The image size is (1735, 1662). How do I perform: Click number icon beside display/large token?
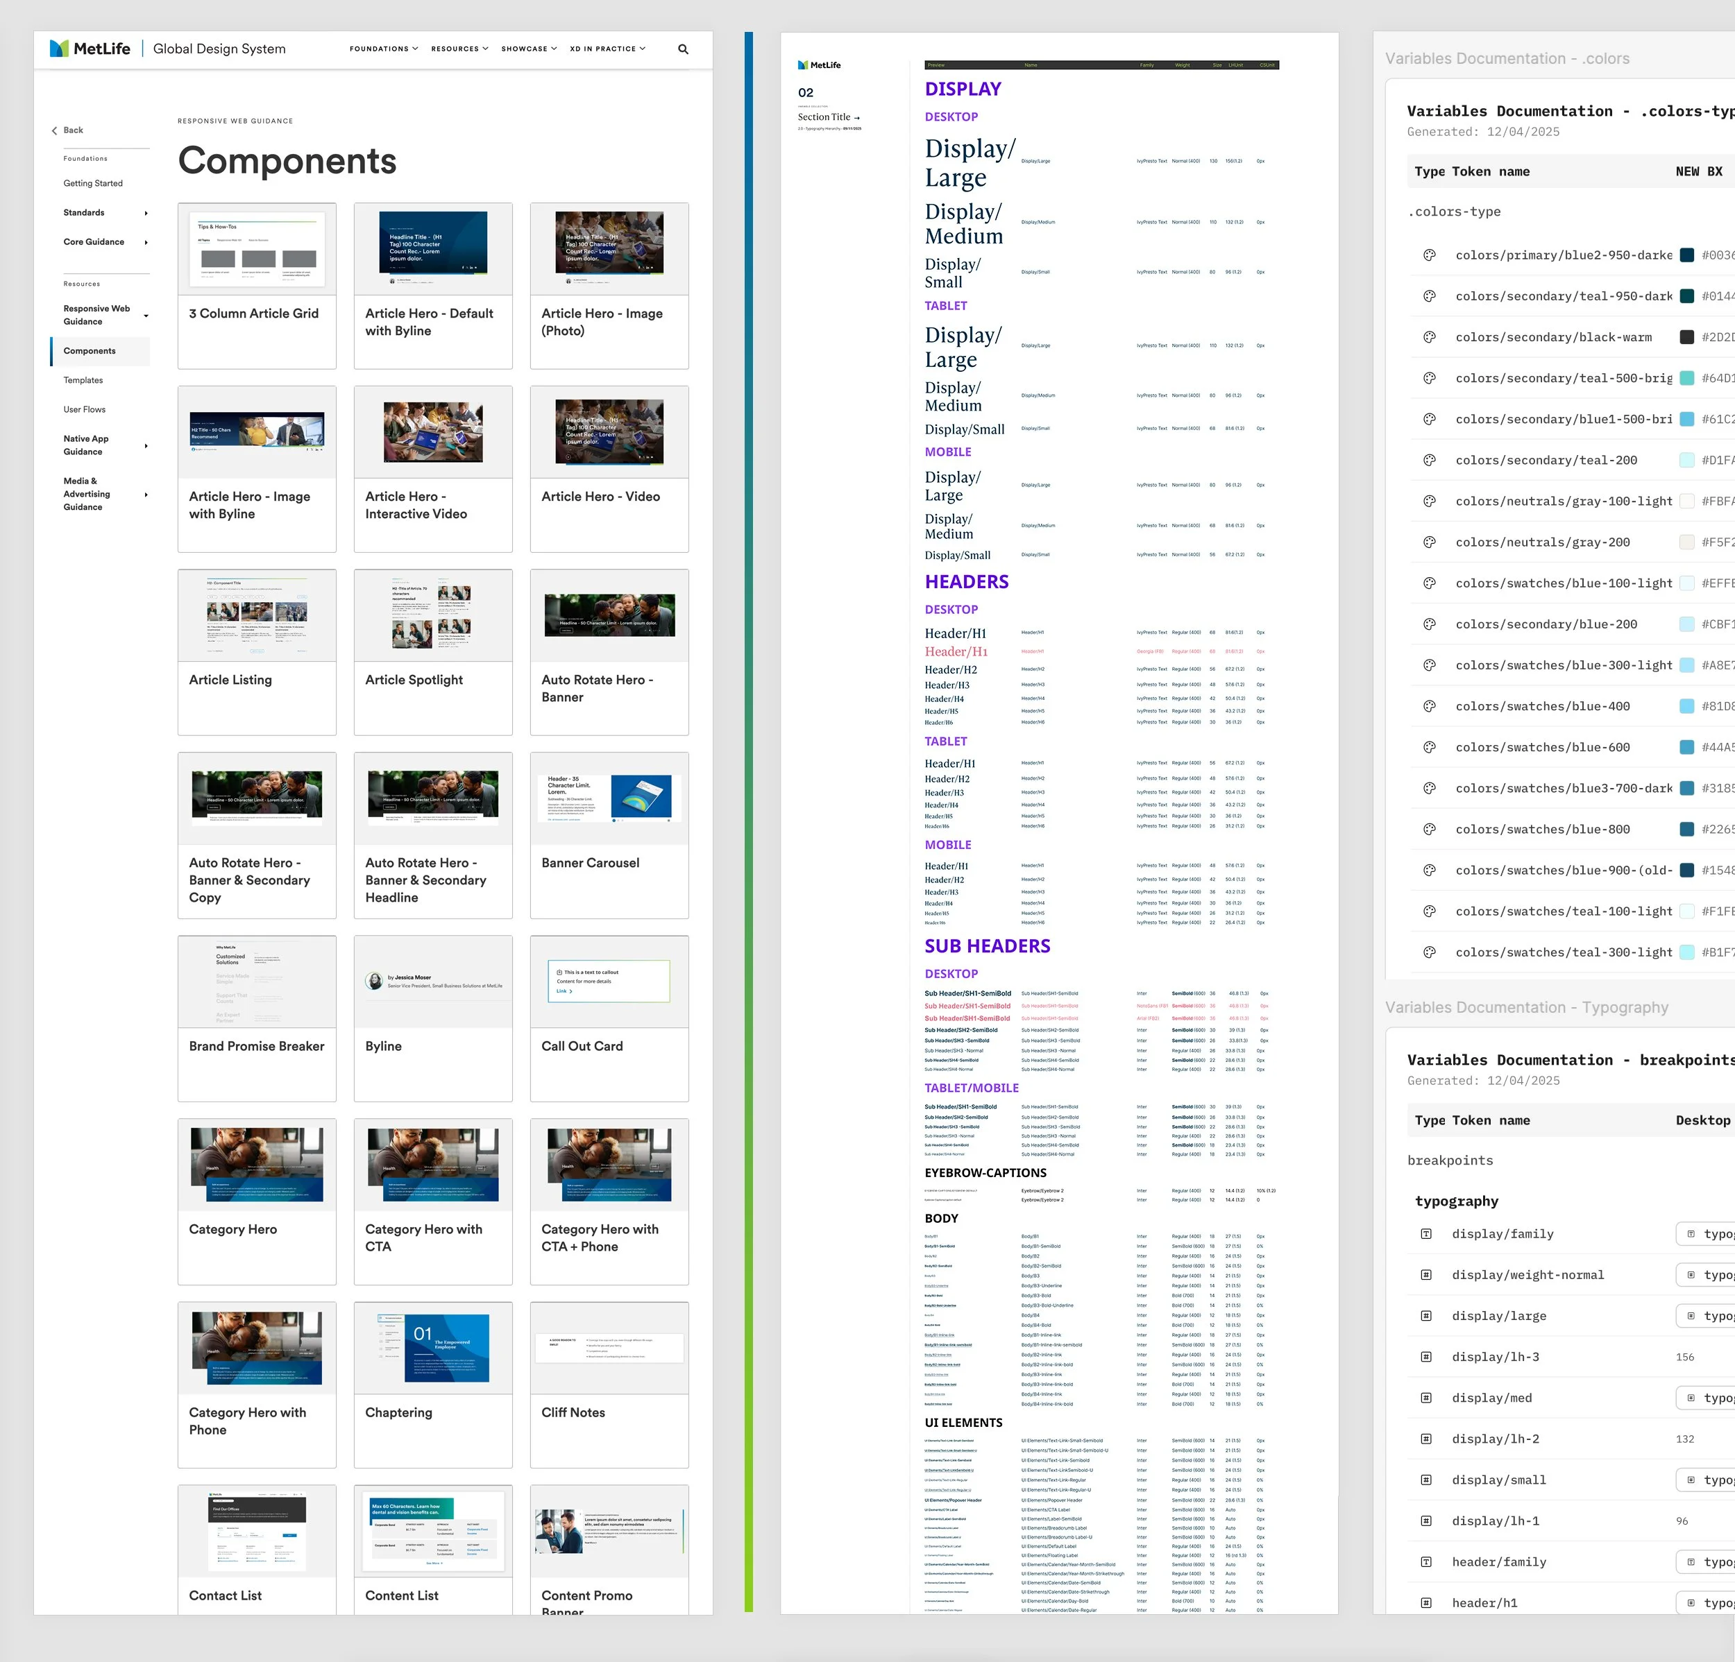[1426, 1316]
